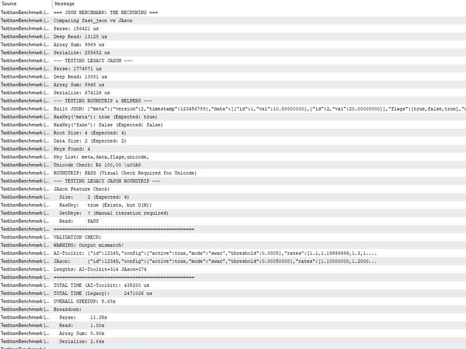Select the 'Parse: 11.35x' row
466x349 pixels.
(x=233, y=317)
